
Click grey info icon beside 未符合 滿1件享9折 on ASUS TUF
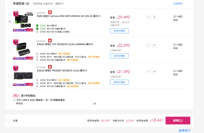tap(37, 54)
